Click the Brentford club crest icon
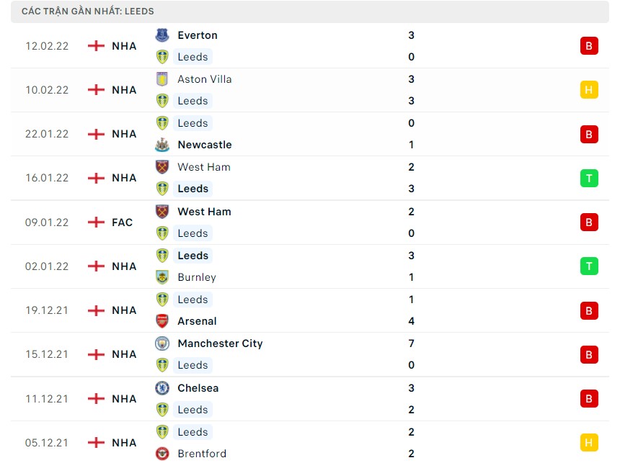The height and width of the screenshot is (463, 620). 162,454
